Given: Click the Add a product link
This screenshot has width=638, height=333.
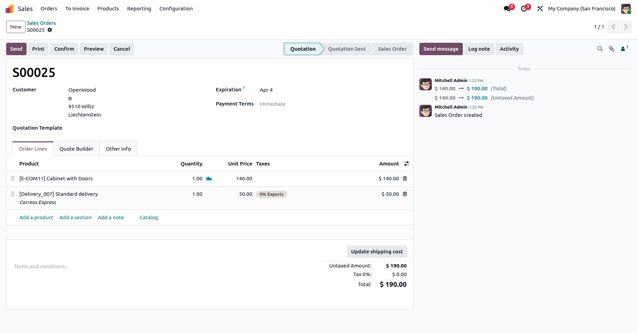Looking at the screenshot, I should (36, 218).
